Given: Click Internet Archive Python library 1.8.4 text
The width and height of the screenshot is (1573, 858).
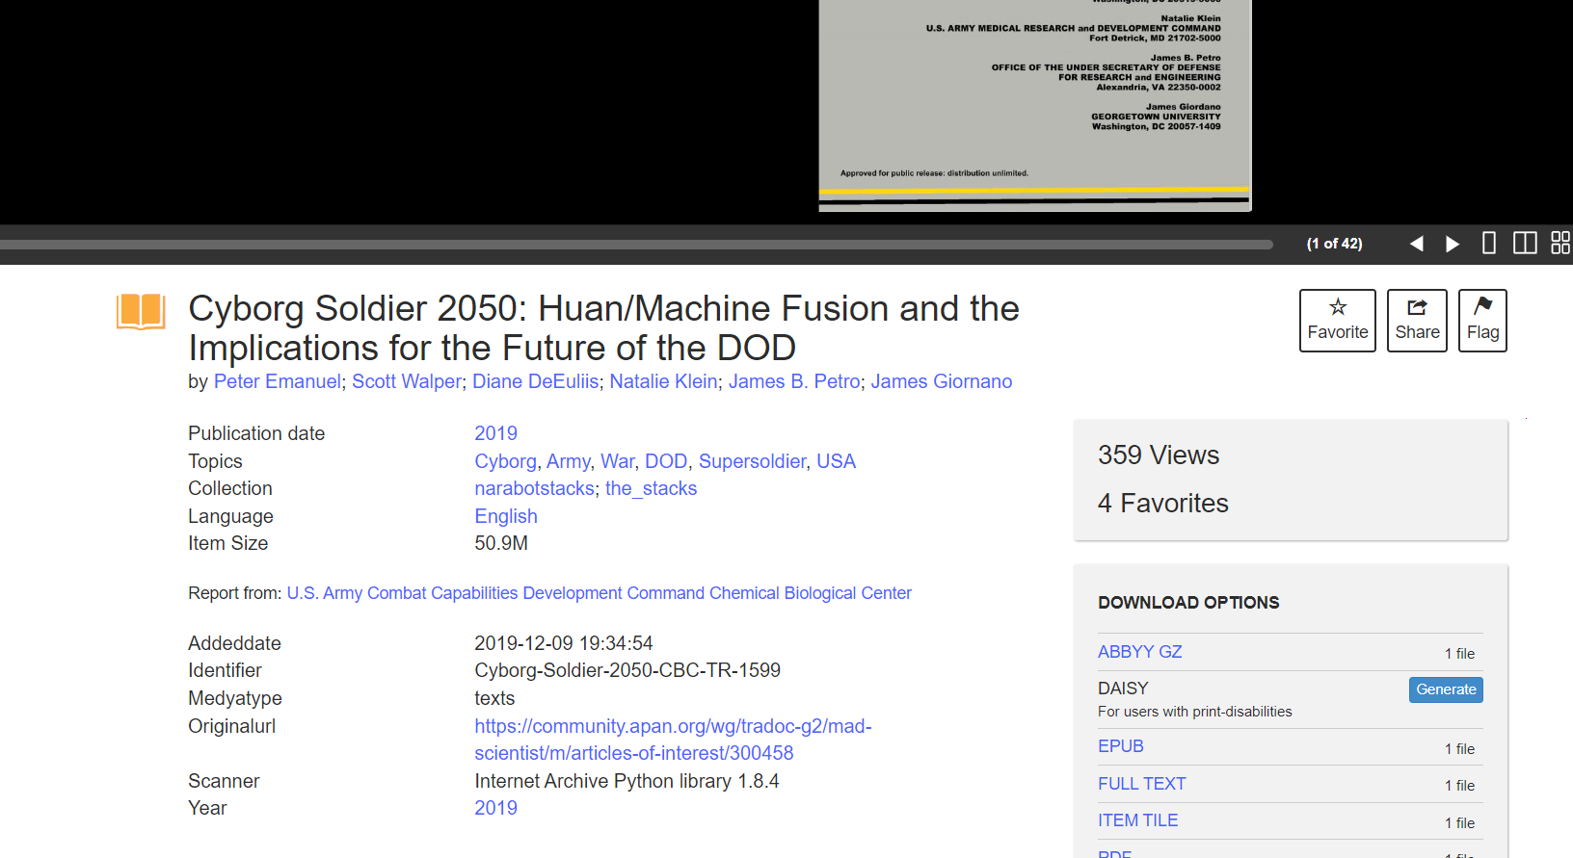Looking at the screenshot, I should click(x=627, y=781).
